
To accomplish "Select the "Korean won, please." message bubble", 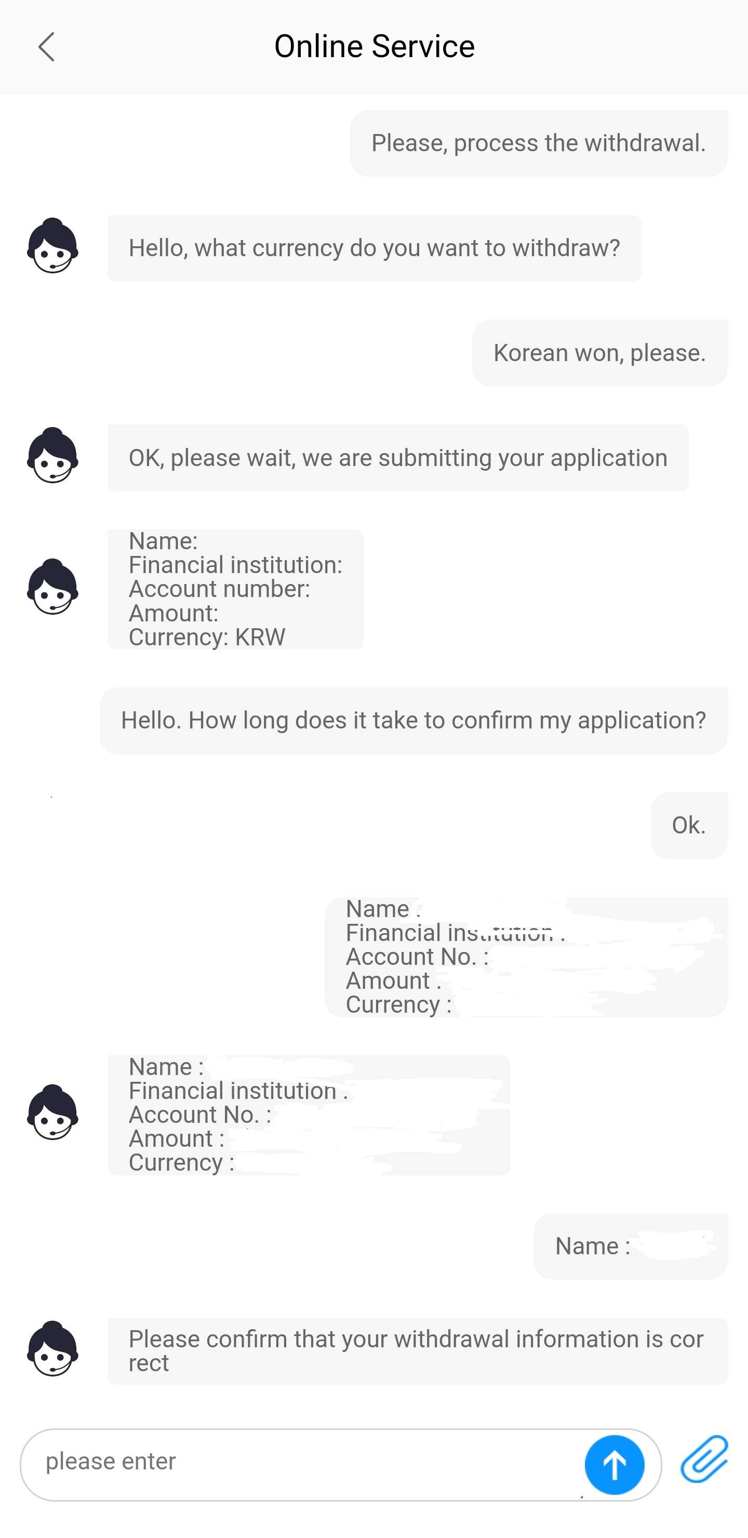I will pyautogui.click(x=599, y=353).
